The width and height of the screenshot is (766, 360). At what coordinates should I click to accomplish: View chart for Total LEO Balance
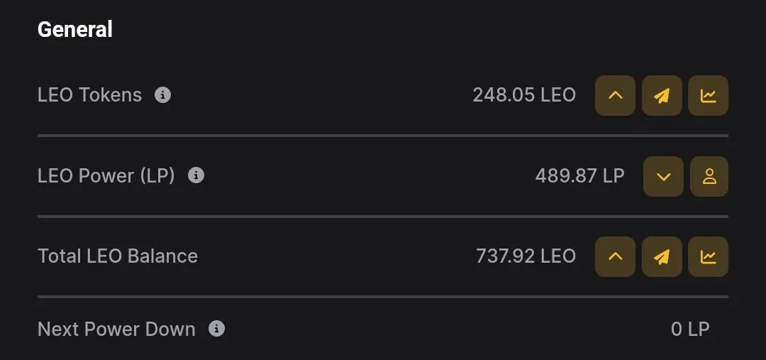708,257
